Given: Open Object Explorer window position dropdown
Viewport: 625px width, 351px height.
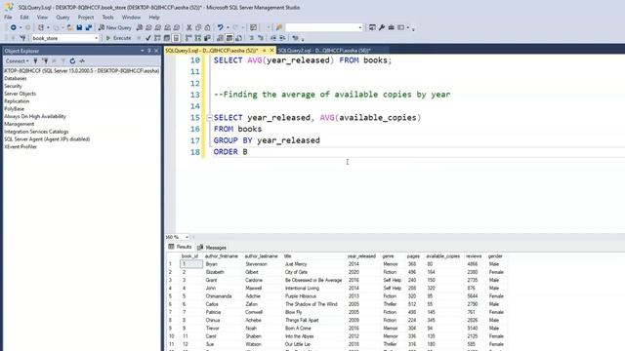Looking at the screenshot, I should pyautogui.click(x=143, y=51).
